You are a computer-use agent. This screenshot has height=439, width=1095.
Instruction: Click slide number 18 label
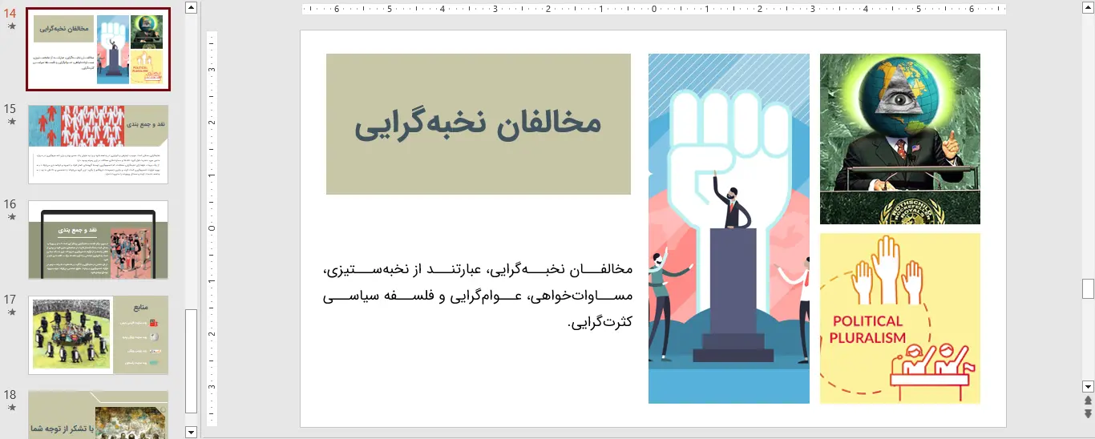click(10, 395)
